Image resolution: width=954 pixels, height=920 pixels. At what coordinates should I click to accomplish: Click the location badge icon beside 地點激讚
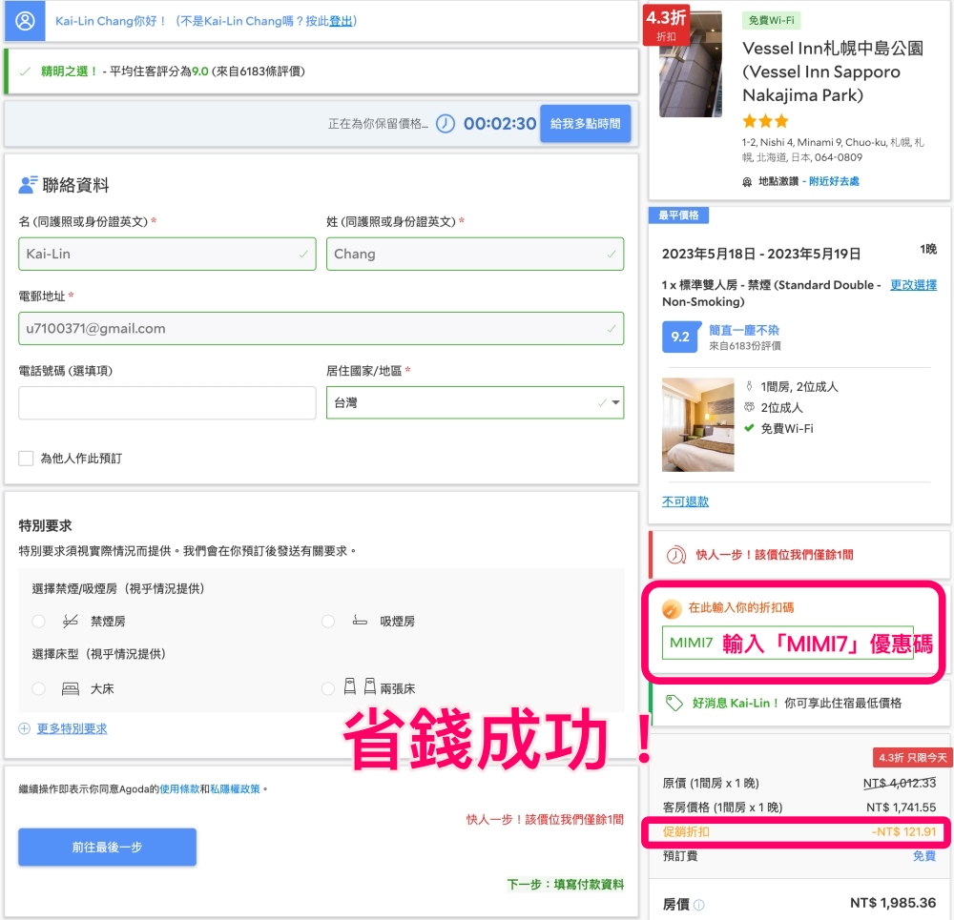click(x=747, y=182)
